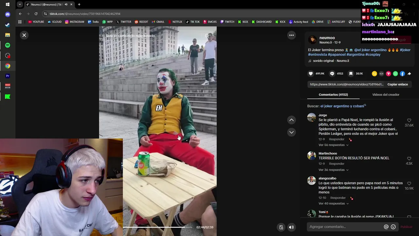Send to friends via red icon
The height and width of the screenshot is (236, 419).
[388, 74]
